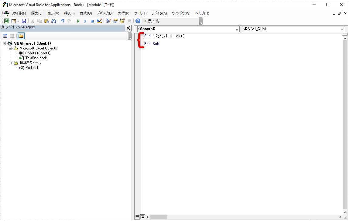Undo the last edit
The image size is (349, 221).
tap(63, 21)
